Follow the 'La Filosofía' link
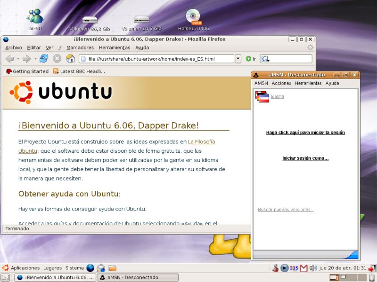 [x=202, y=142]
